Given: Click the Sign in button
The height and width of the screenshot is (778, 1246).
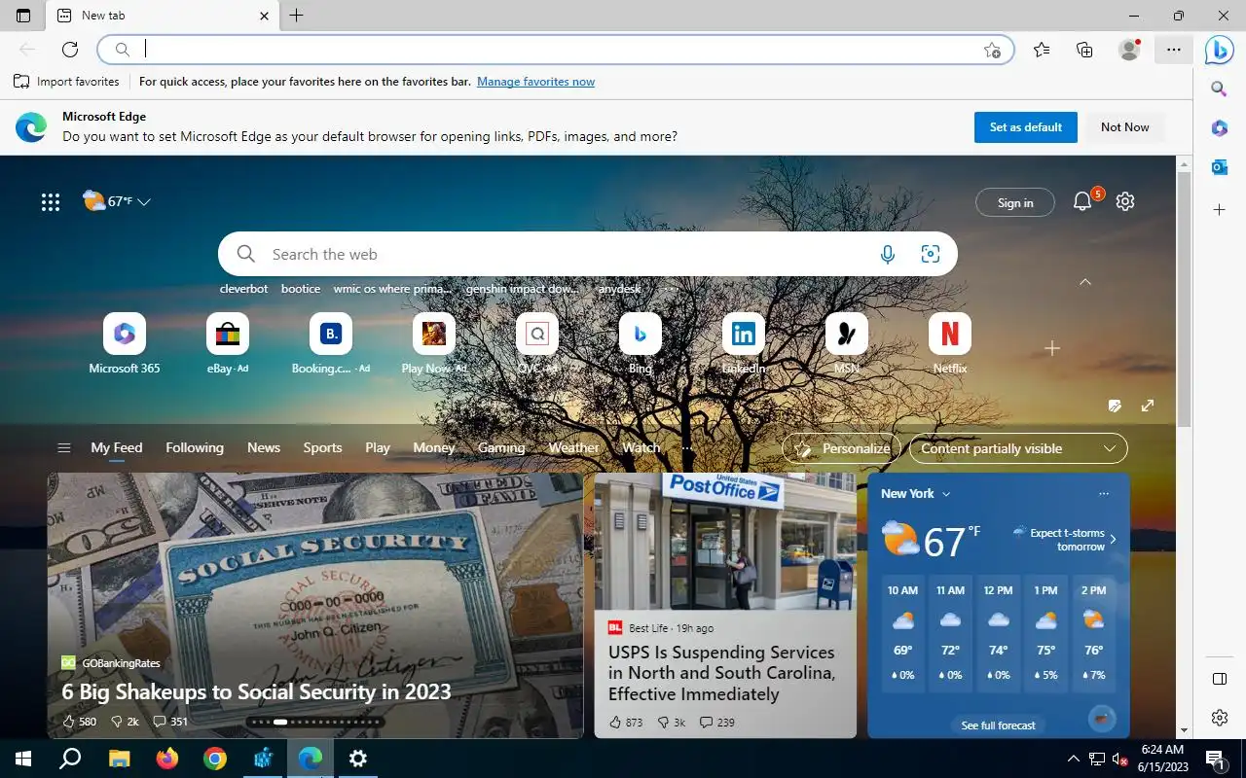Looking at the screenshot, I should (x=1015, y=202).
